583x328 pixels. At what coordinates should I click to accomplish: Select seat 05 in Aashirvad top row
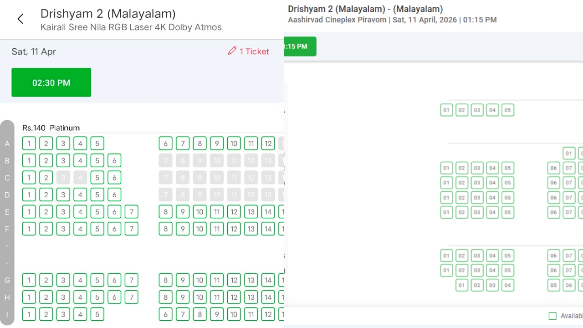[507, 110]
